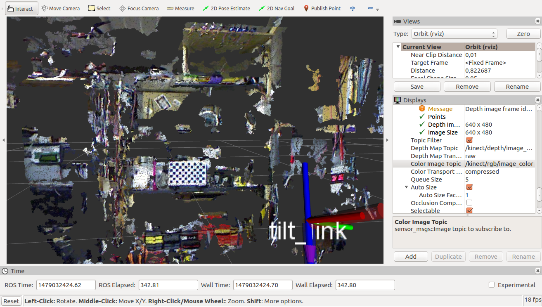542x307 pixels.
Task: Open the minus toolbar dropdown menu
Action: click(373, 9)
